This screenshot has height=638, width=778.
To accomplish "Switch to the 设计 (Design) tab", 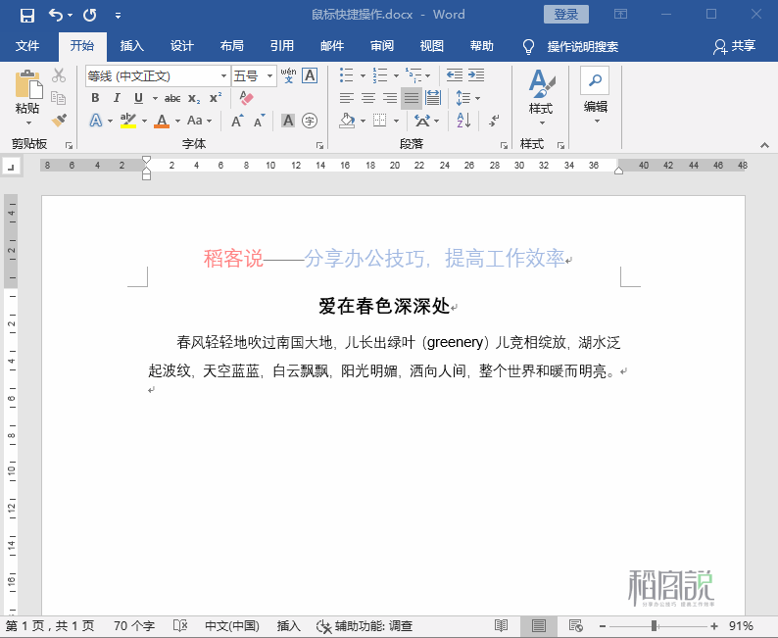I will (181, 46).
